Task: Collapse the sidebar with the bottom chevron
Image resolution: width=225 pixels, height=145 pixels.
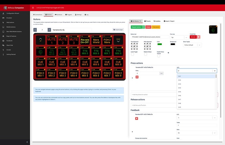Action: coord(27,142)
